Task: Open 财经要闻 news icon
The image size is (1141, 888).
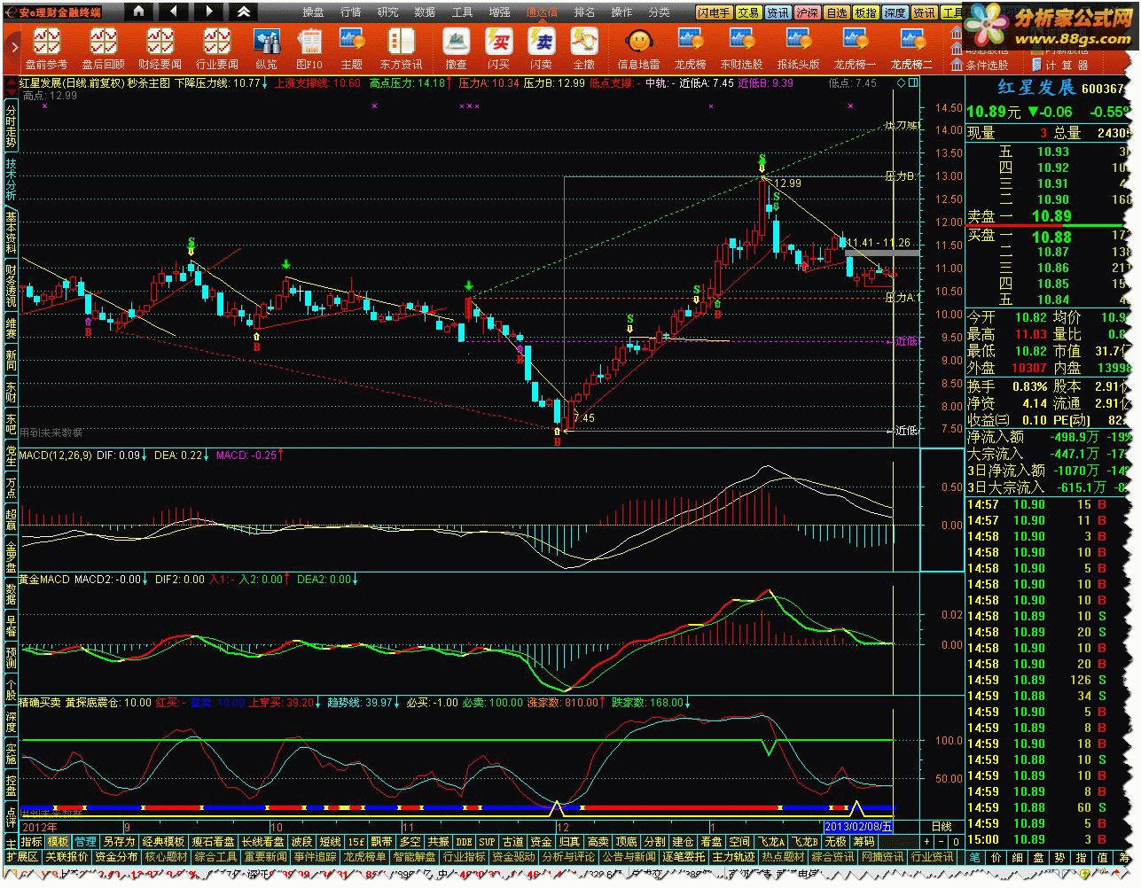Action: tap(160, 49)
